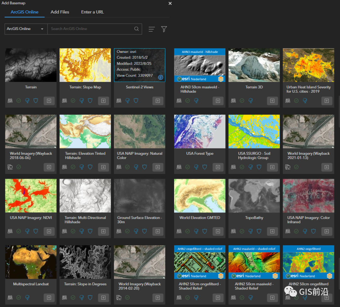Add USA Forest Type with the plus button

point(218,167)
